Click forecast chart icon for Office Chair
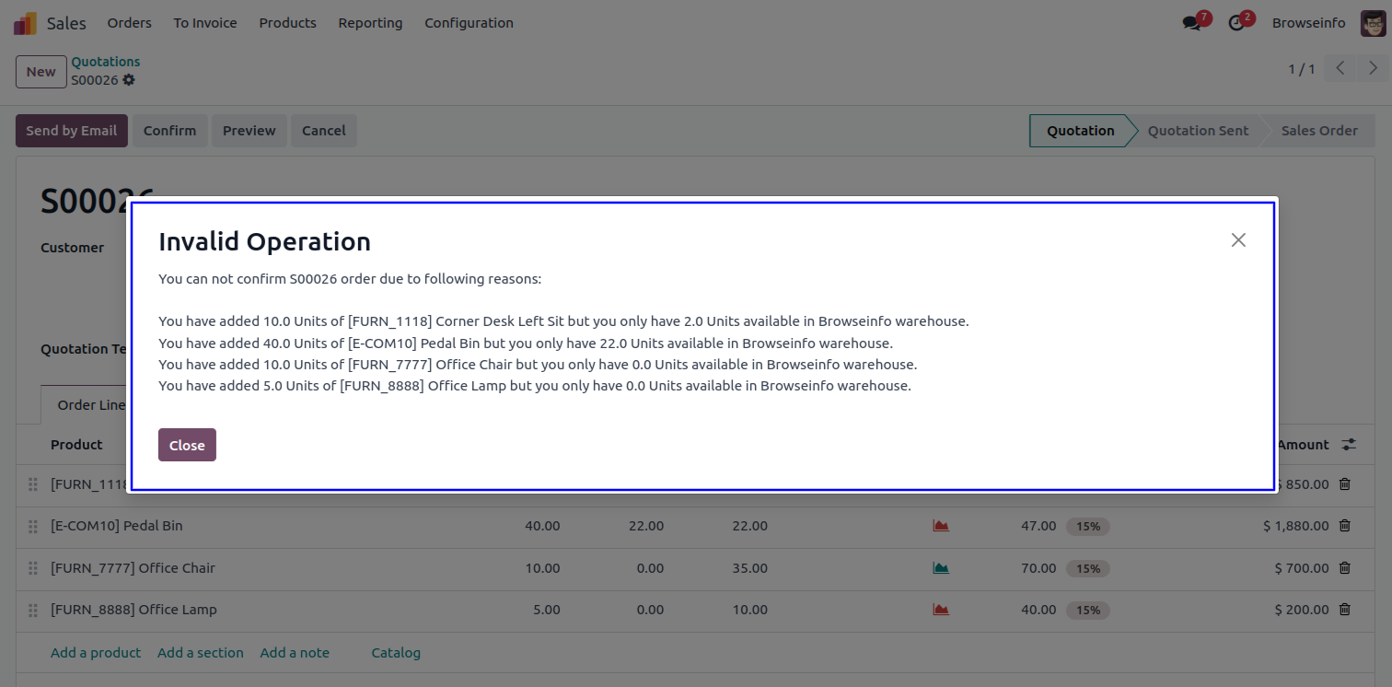1392x687 pixels. click(x=940, y=568)
